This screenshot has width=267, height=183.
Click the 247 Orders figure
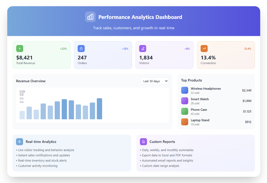point(82,58)
